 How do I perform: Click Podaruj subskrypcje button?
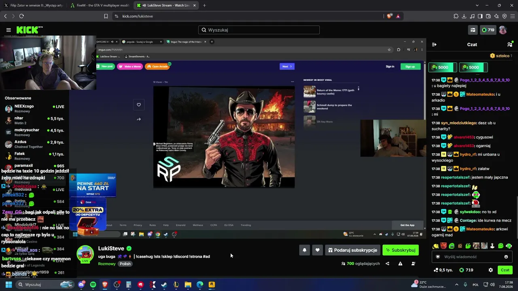pyautogui.click(x=352, y=250)
